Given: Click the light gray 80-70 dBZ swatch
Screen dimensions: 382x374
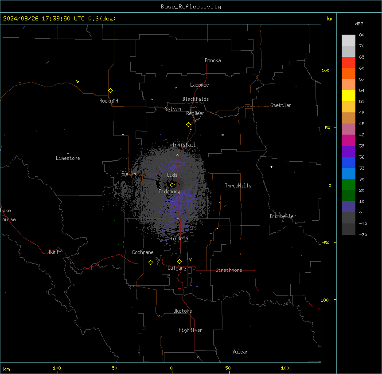Looking at the screenshot, I should [x=348, y=40].
